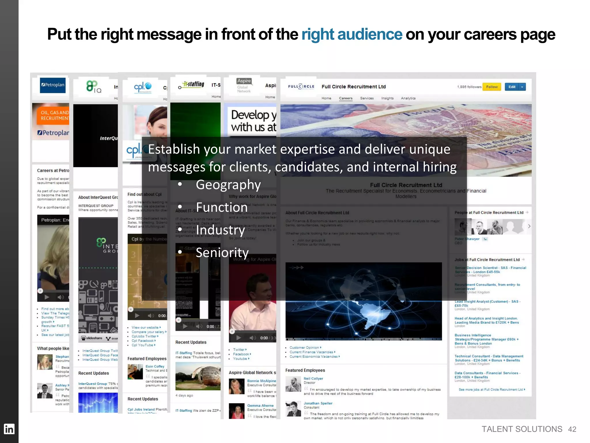Mute the Petroplan video volume

(x=60, y=297)
